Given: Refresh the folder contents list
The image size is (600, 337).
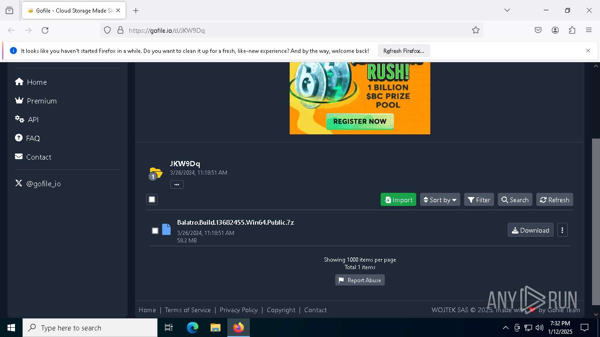Looking at the screenshot, I should tap(555, 200).
